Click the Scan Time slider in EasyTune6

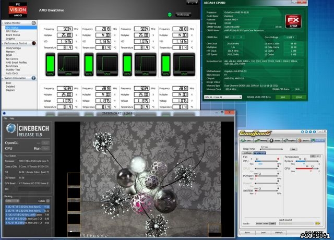[x=271, y=149]
